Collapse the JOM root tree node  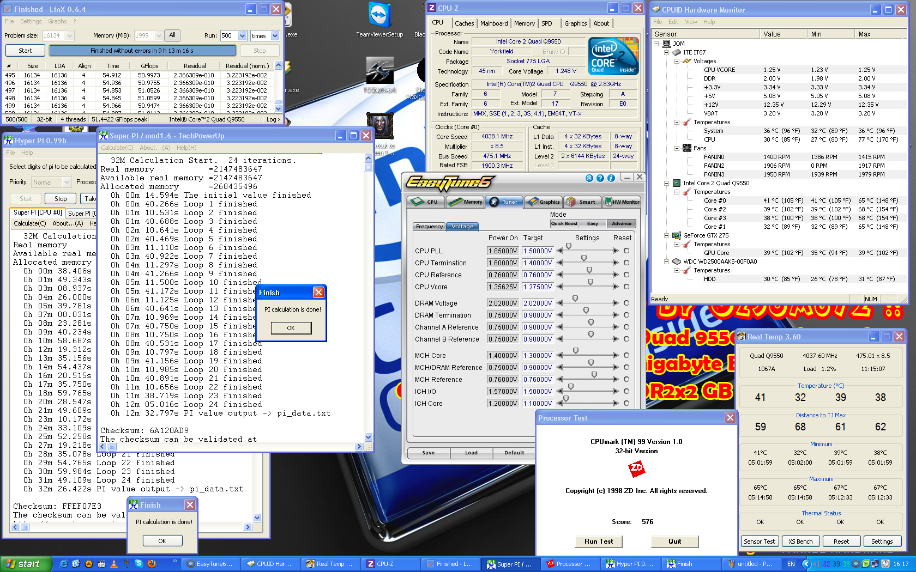tap(656, 44)
